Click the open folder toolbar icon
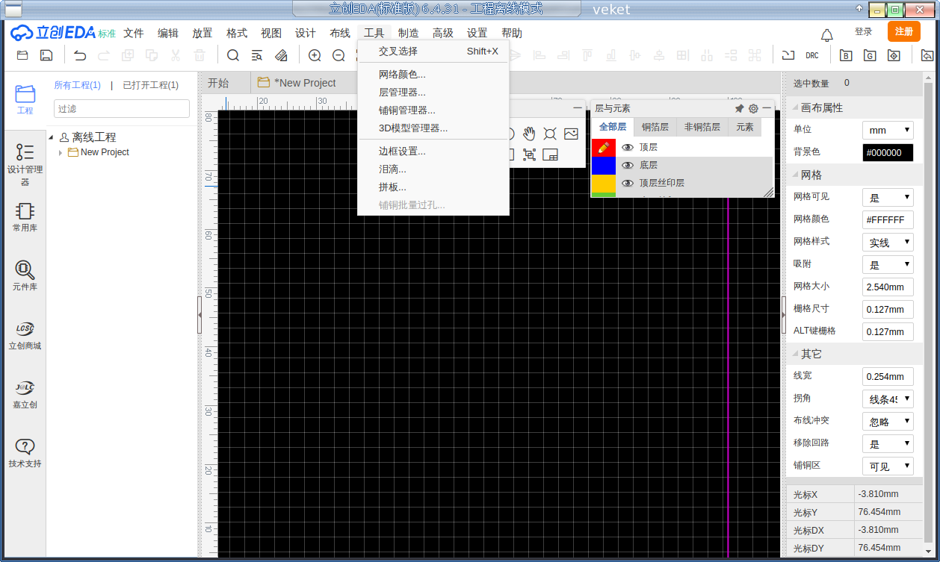Screen dimensions: 940x562 click(x=22, y=55)
